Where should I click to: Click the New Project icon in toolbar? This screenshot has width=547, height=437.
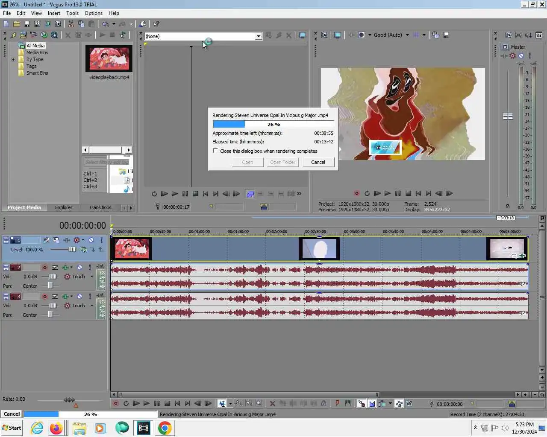click(6, 24)
